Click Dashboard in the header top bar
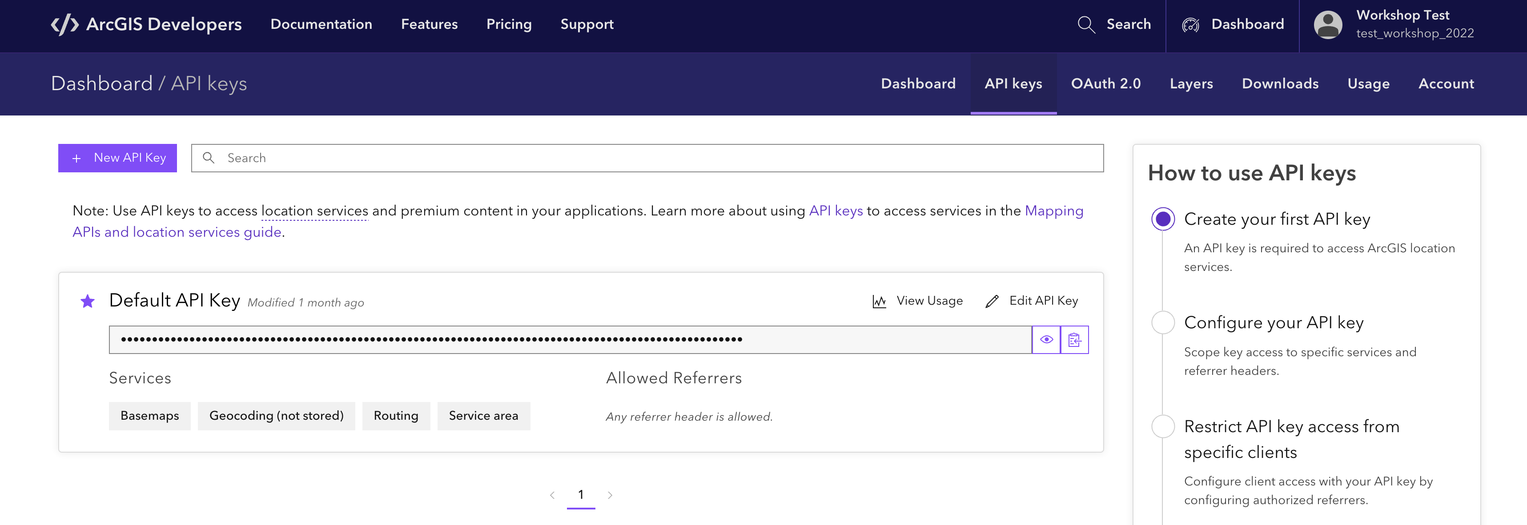 tap(1247, 24)
